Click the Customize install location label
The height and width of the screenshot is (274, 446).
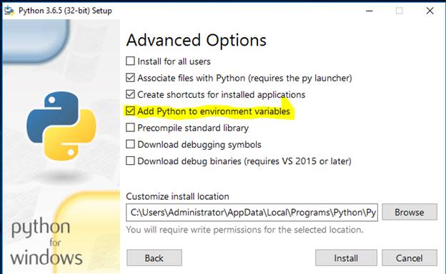pos(177,196)
